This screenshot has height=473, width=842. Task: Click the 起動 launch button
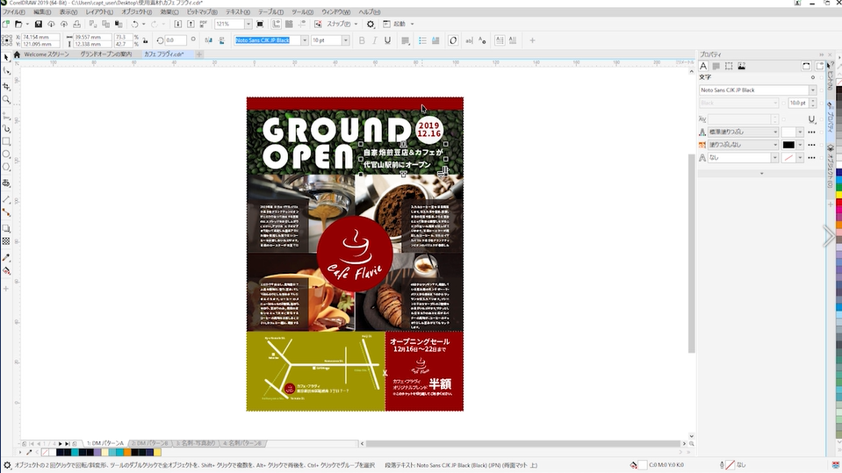pyautogui.click(x=398, y=25)
